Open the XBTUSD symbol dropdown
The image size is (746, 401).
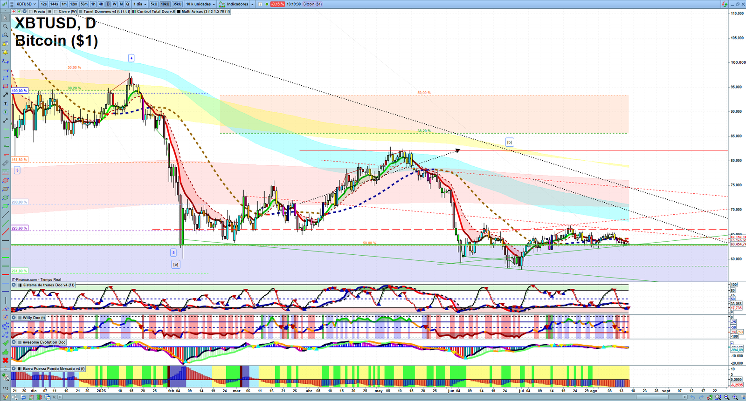click(x=26, y=4)
